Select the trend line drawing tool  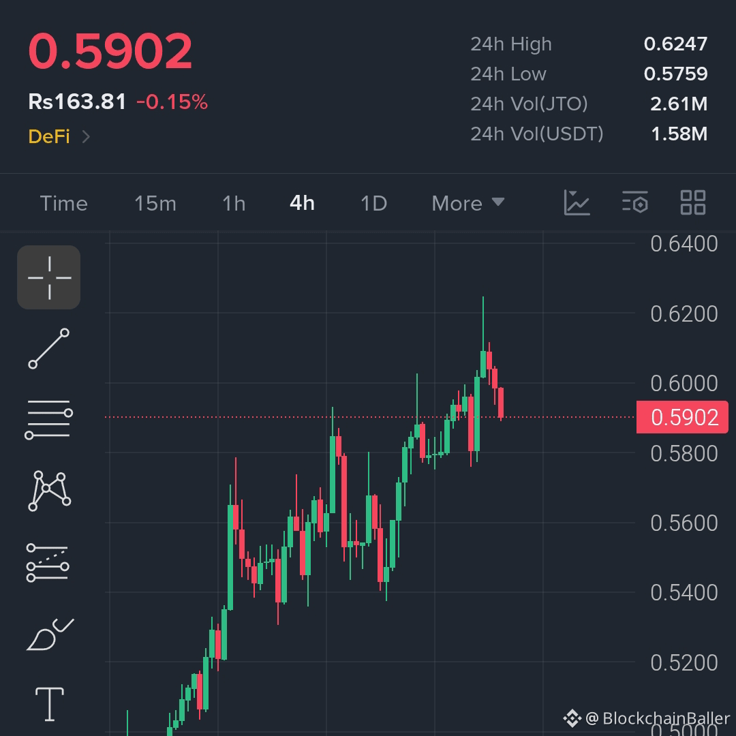pos(49,348)
